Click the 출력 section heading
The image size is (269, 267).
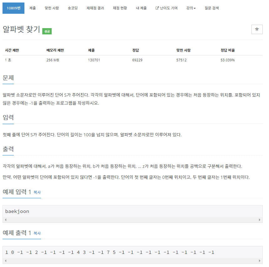(x=8, y=149)
